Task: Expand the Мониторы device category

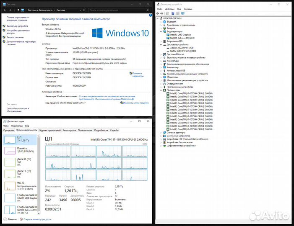Action: (161, 77)
